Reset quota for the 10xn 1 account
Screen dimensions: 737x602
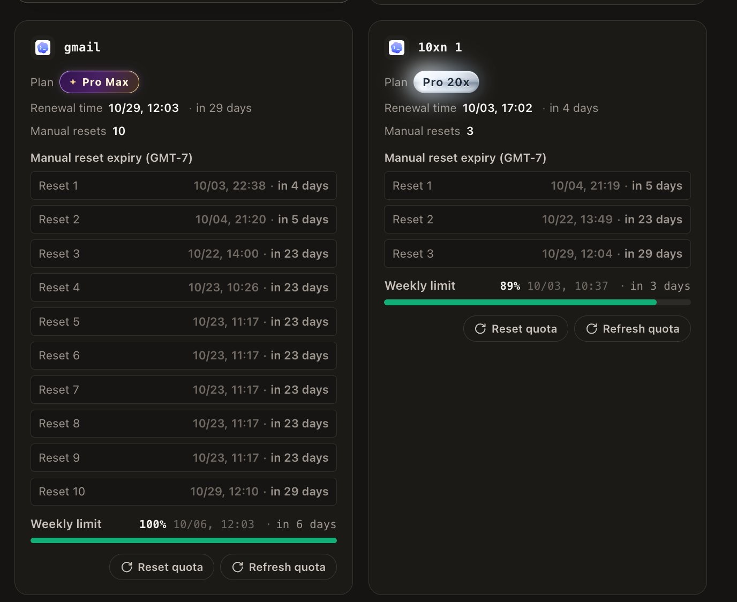click(x=516, y=328)
